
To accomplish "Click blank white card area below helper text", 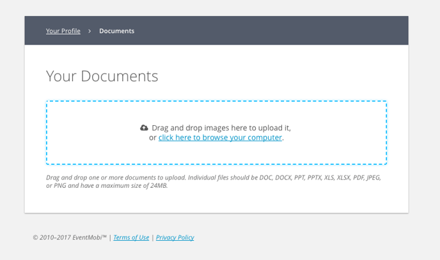I will [216, 201].
